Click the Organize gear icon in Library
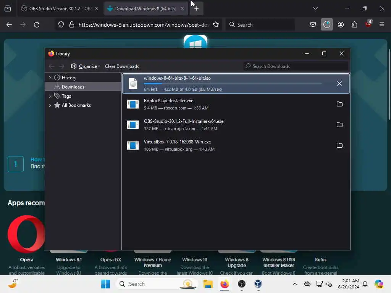Screen dimensions: 391x293 [x=74, y=66]
